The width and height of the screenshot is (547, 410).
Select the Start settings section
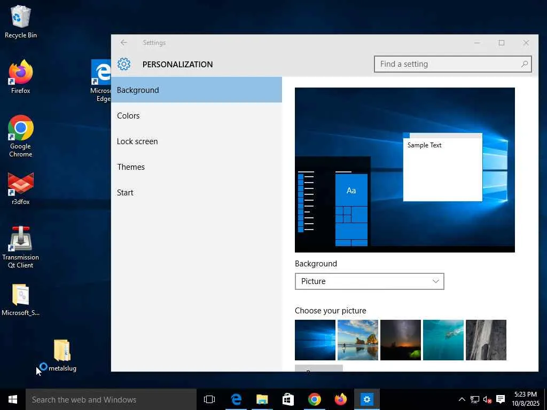(125, 193)
